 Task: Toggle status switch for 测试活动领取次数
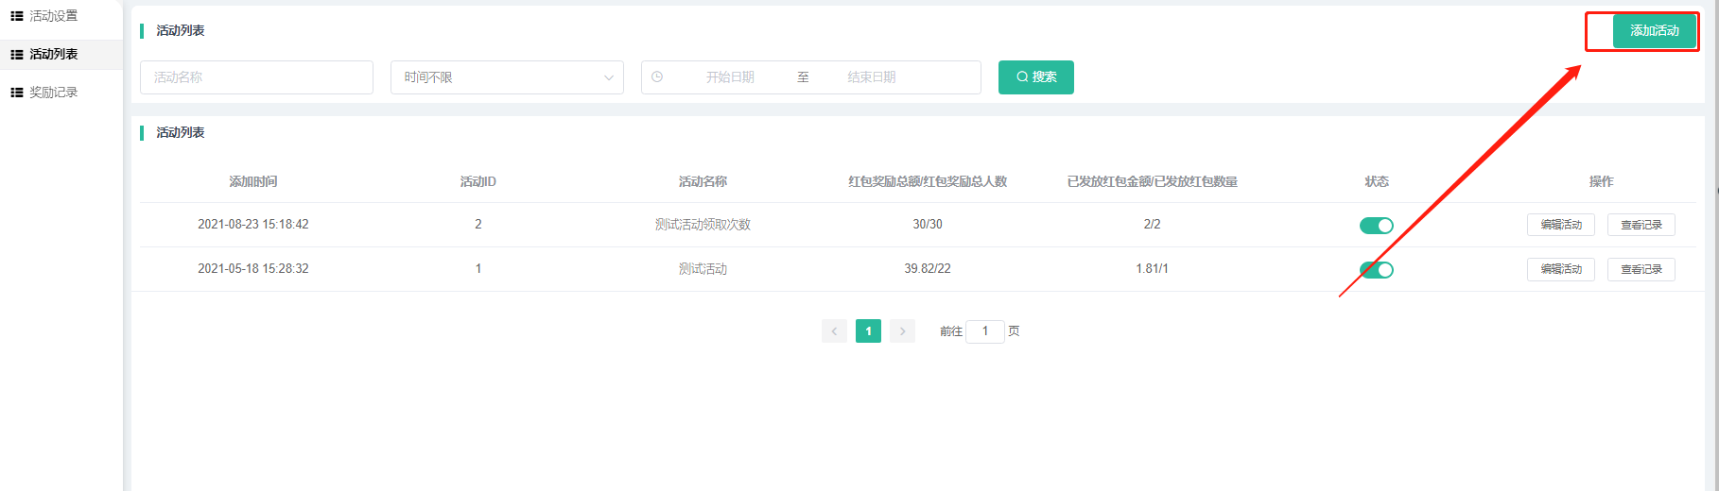coord(1376,226)
